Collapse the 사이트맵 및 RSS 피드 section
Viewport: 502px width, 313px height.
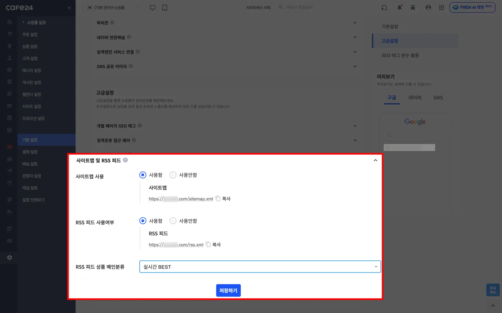tap(375, 160)
